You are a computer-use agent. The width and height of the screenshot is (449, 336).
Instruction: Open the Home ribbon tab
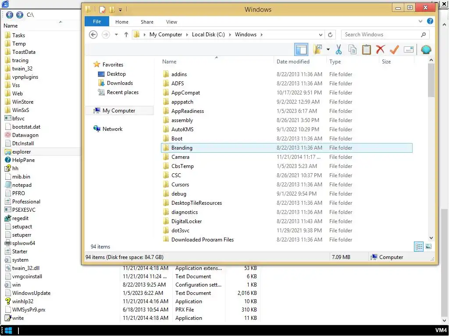coord(122,22)
